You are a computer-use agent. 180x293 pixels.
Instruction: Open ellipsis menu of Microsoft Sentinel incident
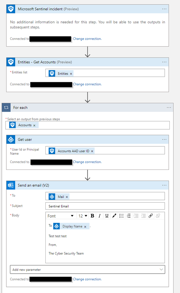coord(164,9)
